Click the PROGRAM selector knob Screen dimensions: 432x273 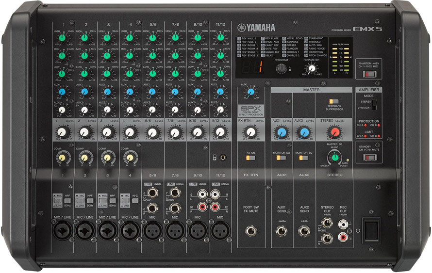click(282, 68)
